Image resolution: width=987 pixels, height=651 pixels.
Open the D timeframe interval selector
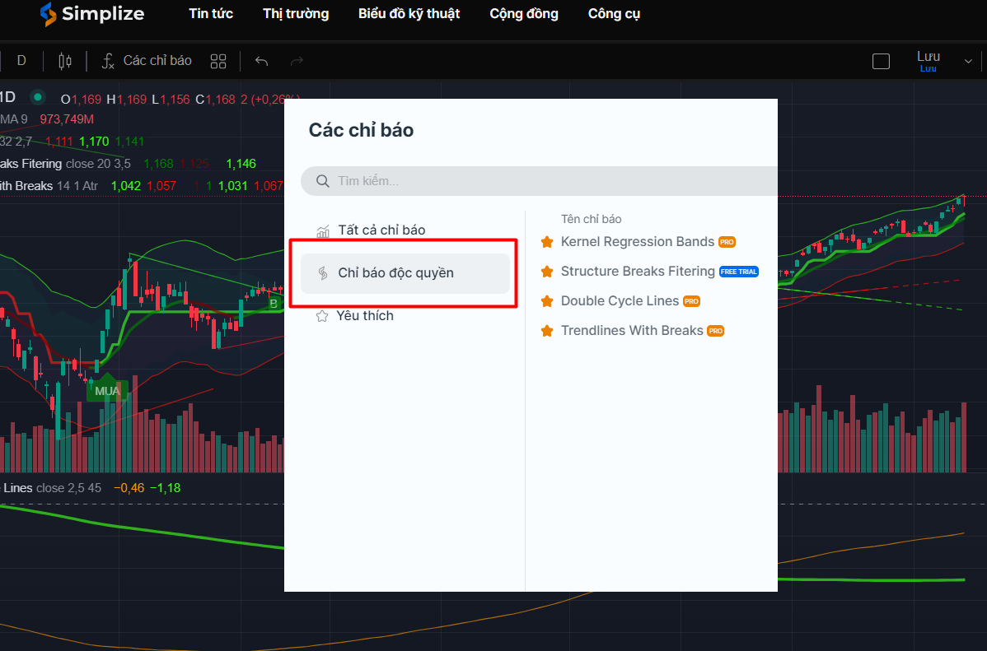[x=21, y=61]
